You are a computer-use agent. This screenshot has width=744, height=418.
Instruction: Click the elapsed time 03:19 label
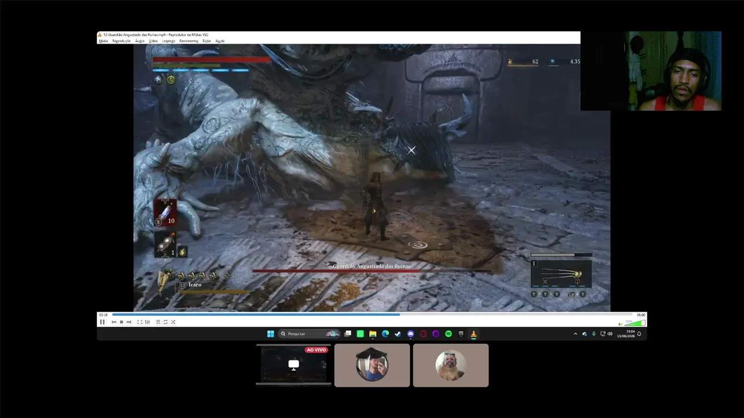tap(103, 315)
